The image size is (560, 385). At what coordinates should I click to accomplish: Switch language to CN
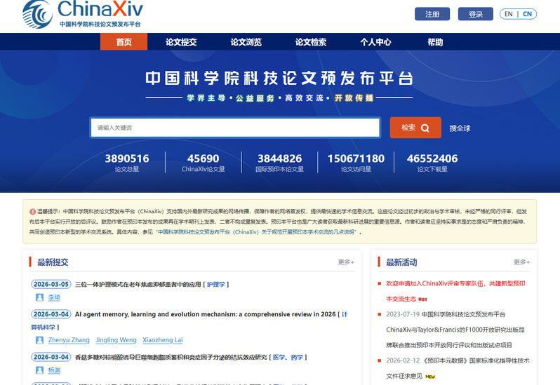coord(527,14)
